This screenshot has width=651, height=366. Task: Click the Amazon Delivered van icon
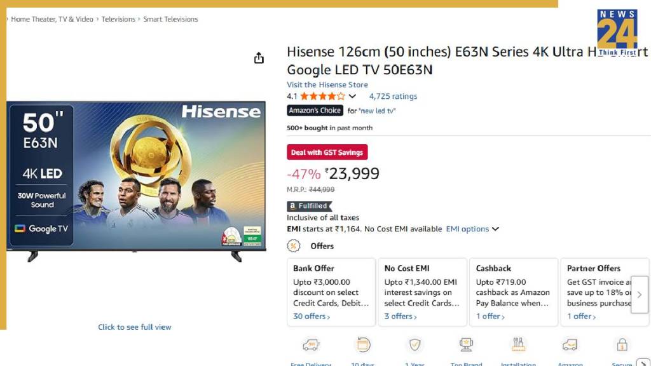pos(570,345)
